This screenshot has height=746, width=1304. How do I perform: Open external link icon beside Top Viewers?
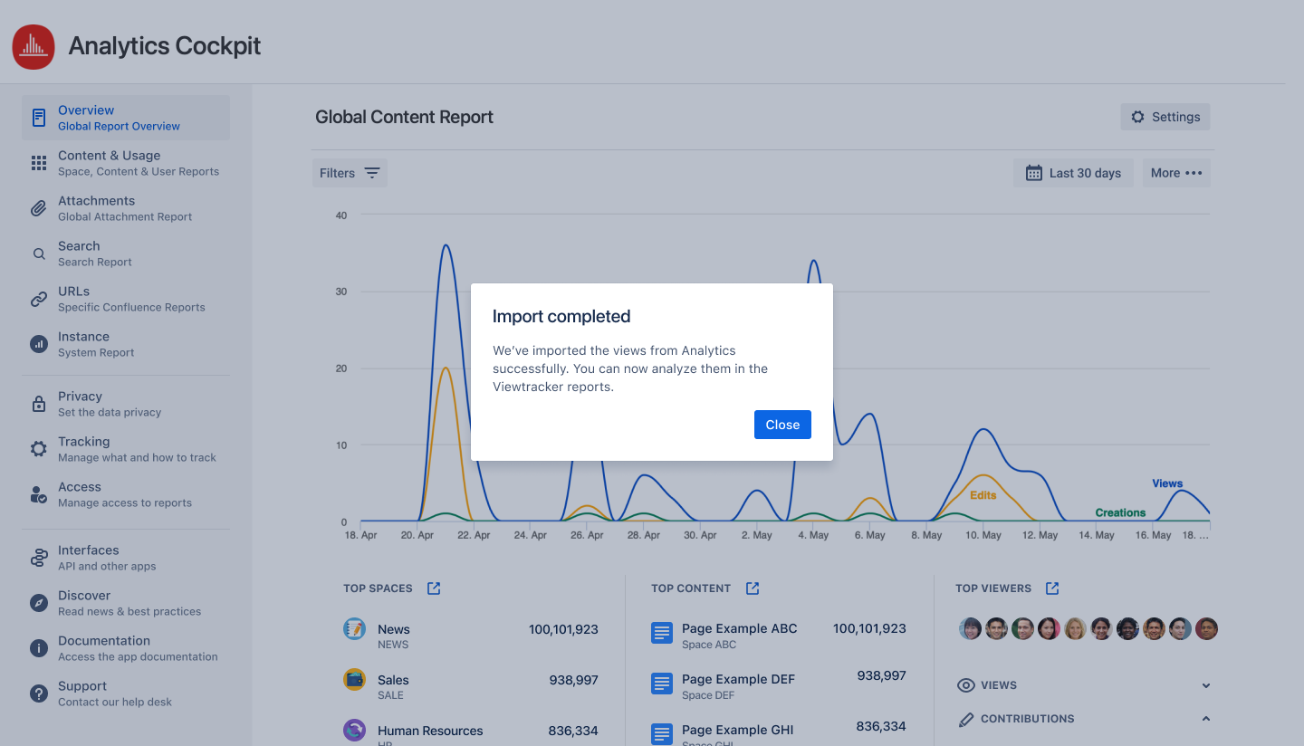(1052, 588)
